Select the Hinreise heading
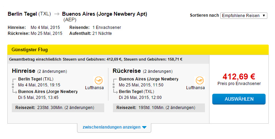The height and width of the screenshot is (139, 275). (x=23, y=71)
